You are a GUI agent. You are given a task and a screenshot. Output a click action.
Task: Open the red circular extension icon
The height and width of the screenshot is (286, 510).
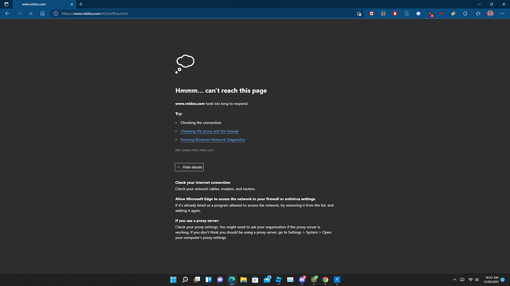[395, 14]
